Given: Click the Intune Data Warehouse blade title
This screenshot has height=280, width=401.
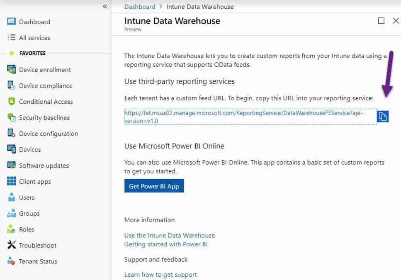Looking at the screenshot, I should (172, 21).
